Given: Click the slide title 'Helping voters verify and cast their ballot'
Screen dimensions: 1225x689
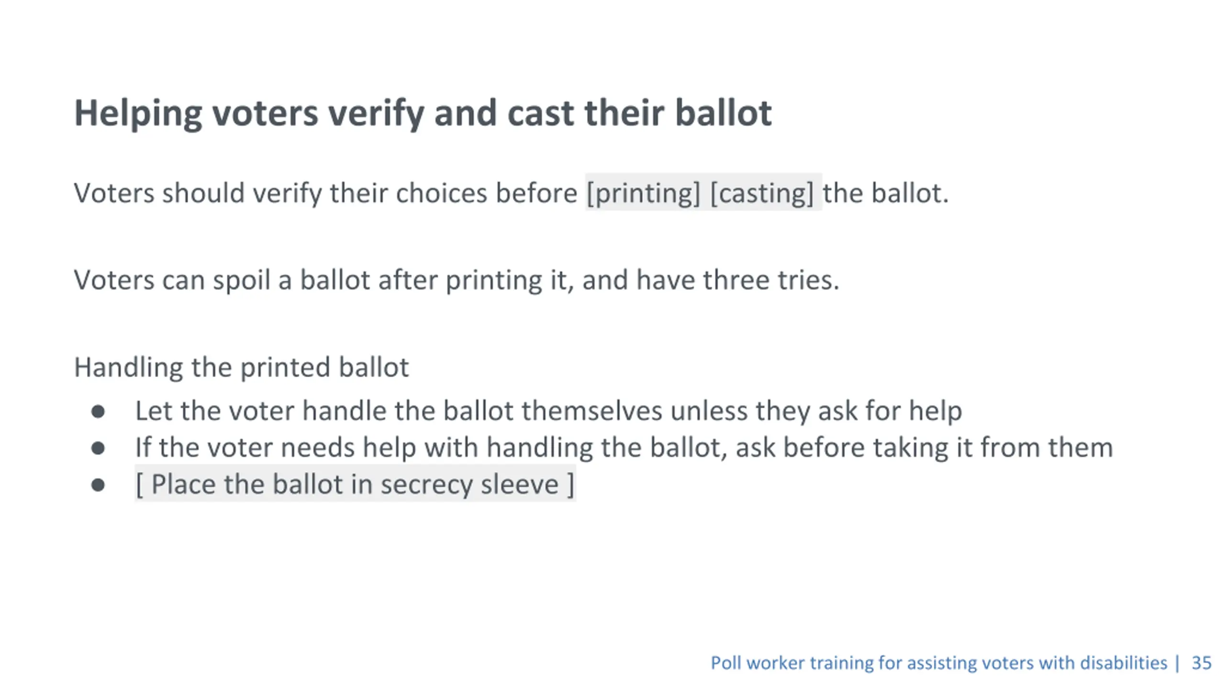Looking at the screenshot, I should click(423, 114).
